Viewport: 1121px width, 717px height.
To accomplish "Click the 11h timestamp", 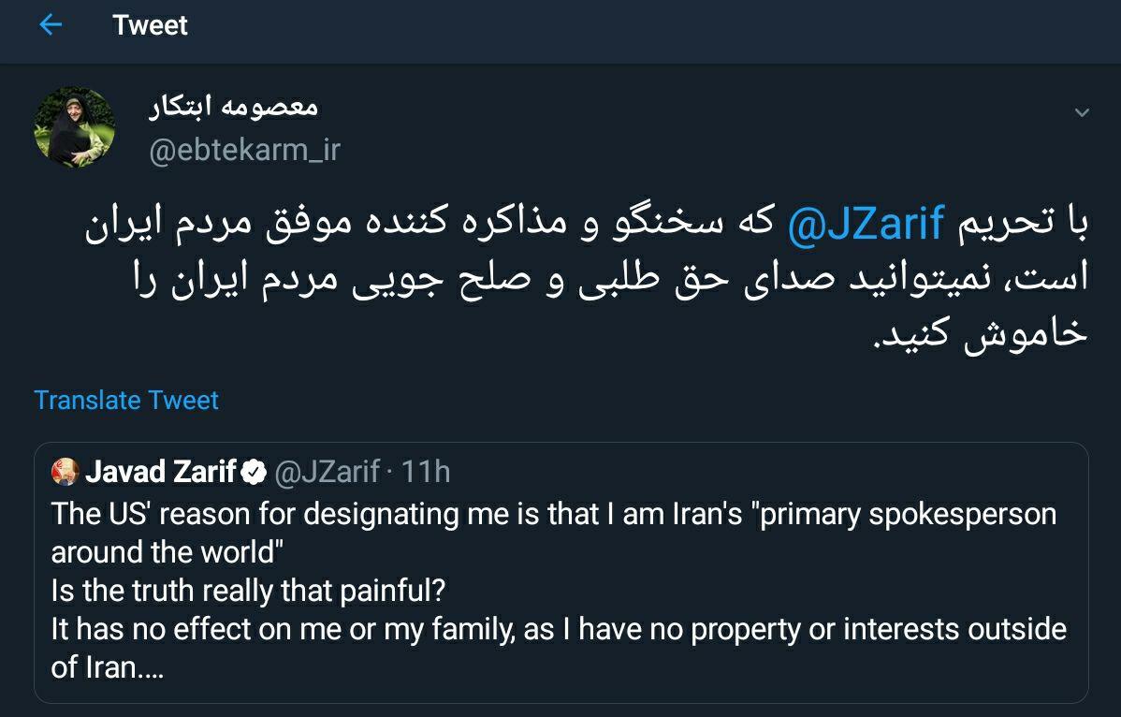I will pyautogui.click(x=426, y=473).
